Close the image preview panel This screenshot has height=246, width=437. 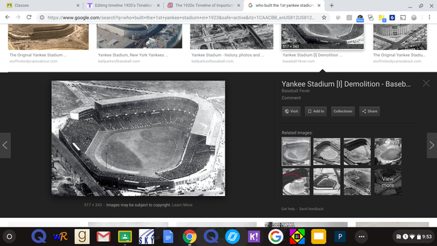coord(426,83)
